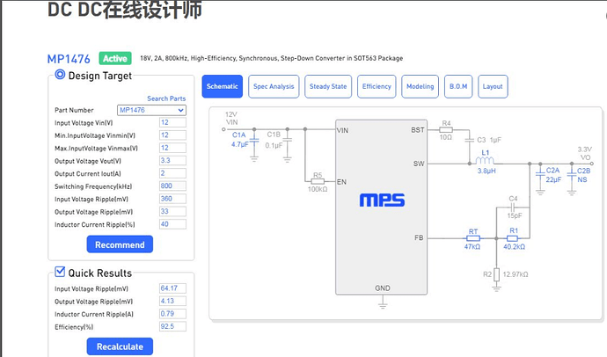
Task: Click the Recommend button
Action: pos(120,244)
